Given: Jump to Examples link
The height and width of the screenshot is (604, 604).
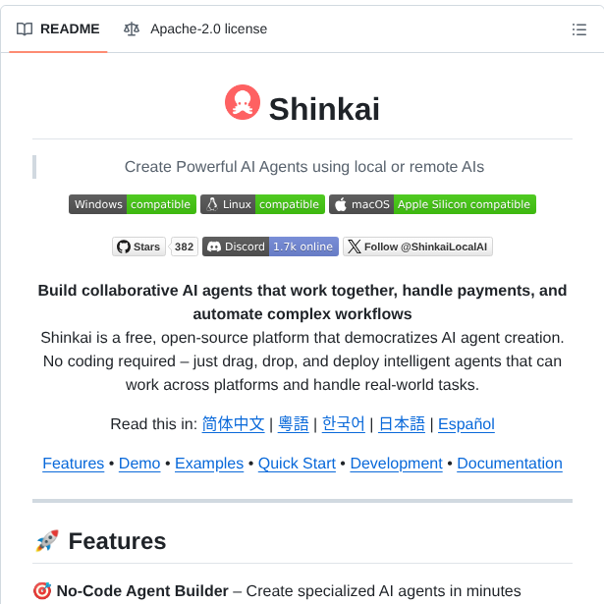Looking at the screenshot, I should tap(209, 464).
